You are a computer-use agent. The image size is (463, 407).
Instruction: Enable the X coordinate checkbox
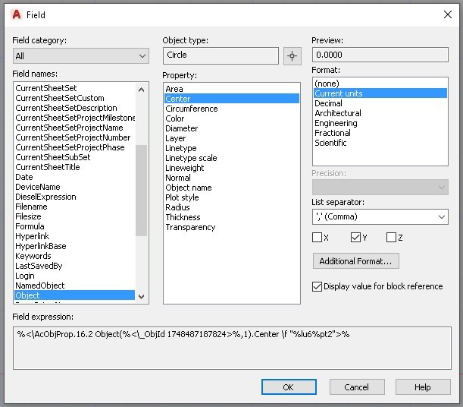(318, 238)
